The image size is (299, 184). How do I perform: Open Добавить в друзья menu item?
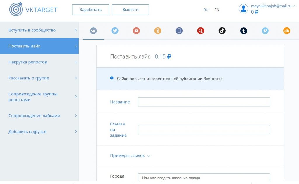pos(39,132)
